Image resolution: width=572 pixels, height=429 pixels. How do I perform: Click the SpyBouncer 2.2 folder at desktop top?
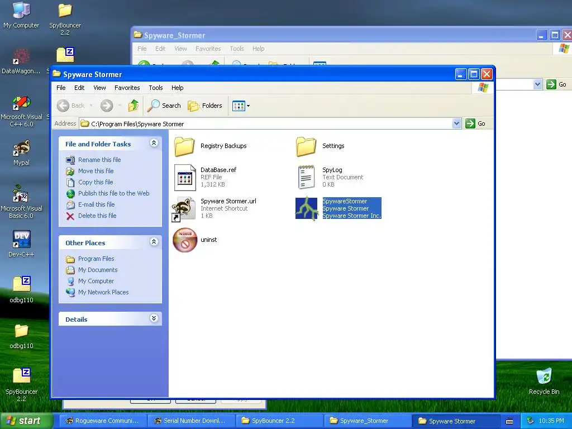pyautogui.click(x=65, y=11)
